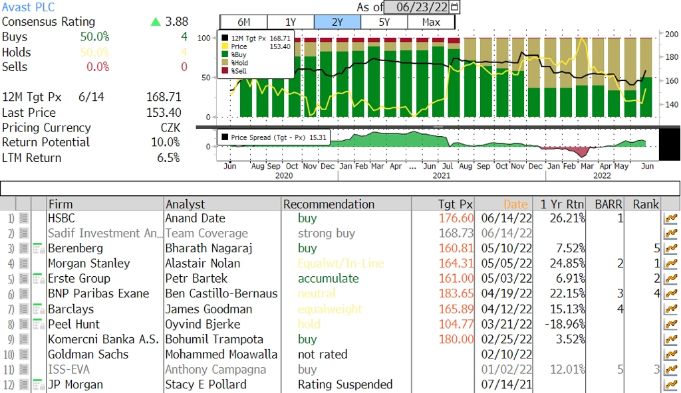Open the JP Morgan row list icon

24,385
